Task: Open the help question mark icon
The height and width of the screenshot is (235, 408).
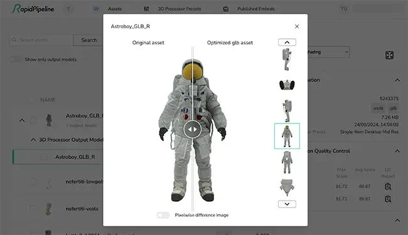Action: point(68,9)
